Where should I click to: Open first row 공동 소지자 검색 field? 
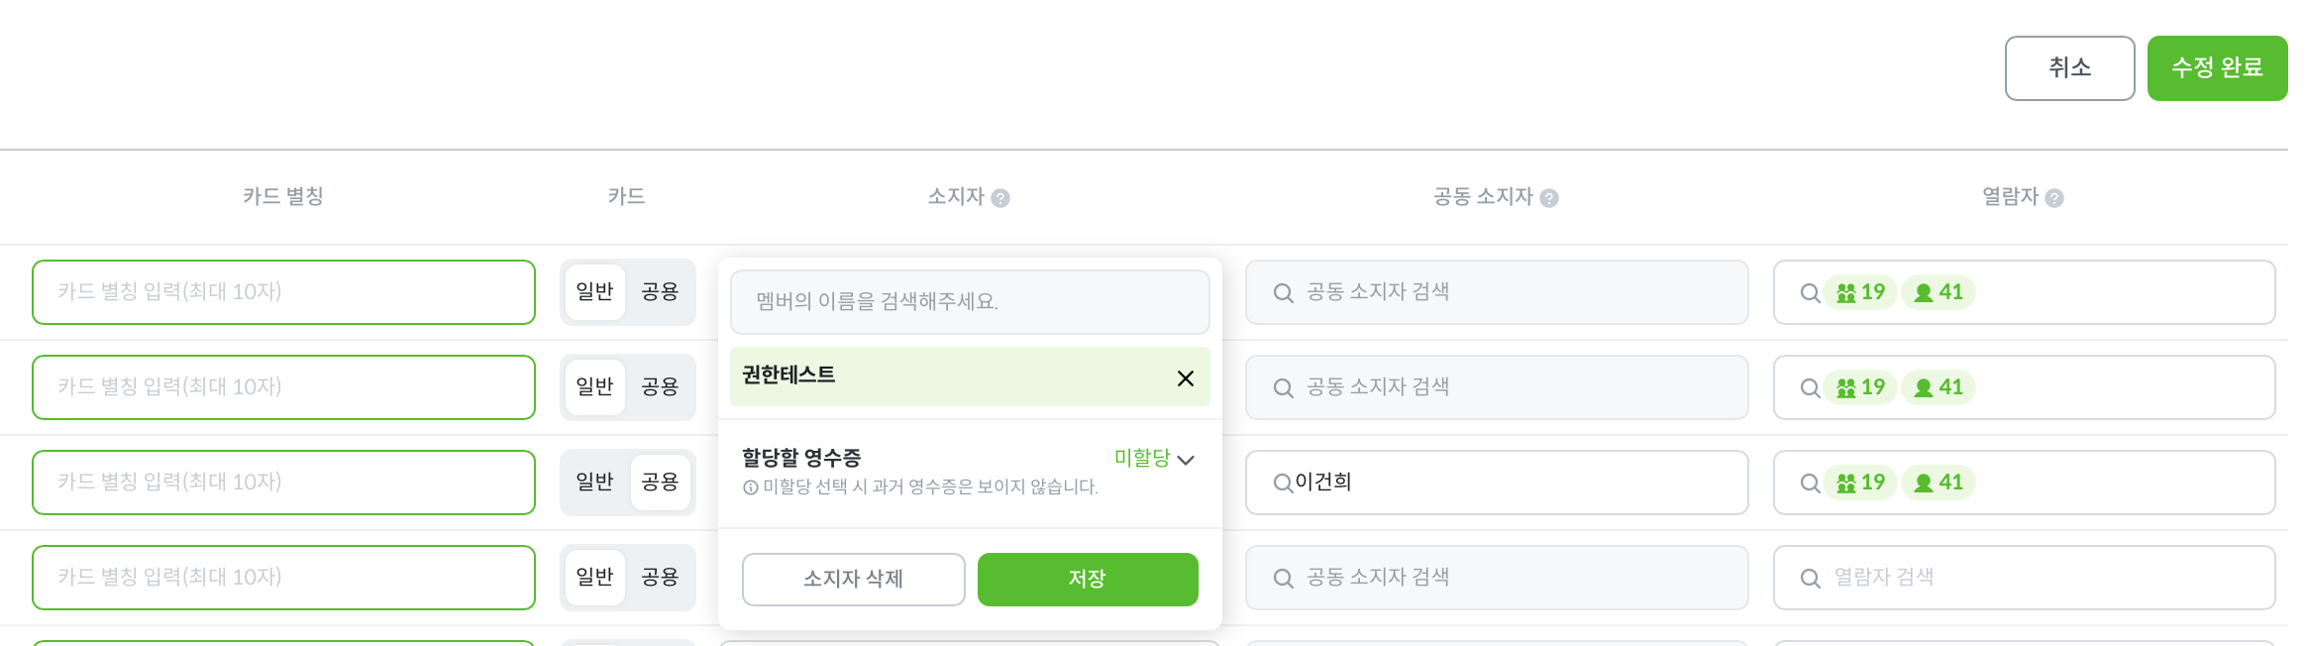[1496, 292]
